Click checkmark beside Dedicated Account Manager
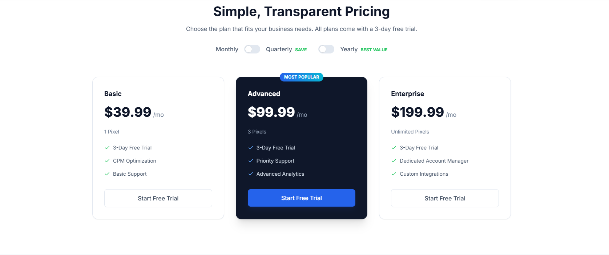The height and width of the screenshot is (255, 609). (x=394, y=161)
